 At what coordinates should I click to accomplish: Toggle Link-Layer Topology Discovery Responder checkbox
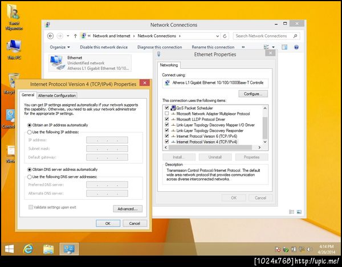coord(167,130)
